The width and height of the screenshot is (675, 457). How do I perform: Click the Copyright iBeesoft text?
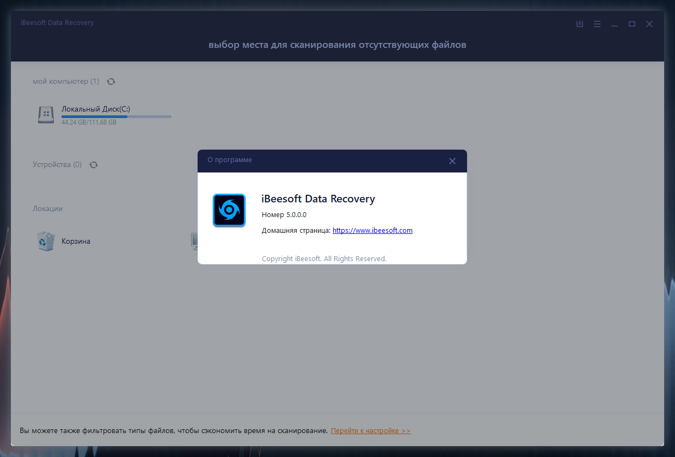pos(324,258)
